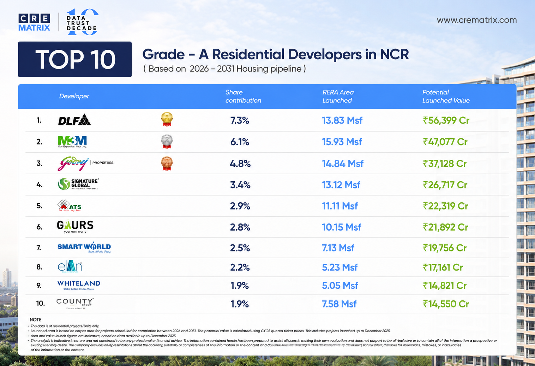
Task: Select the 2.5% share value
Action: [x=240, y=248]
